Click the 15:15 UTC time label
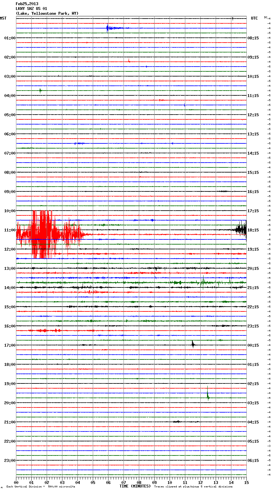This screenshot has width=272, height=491. (253, 173)
